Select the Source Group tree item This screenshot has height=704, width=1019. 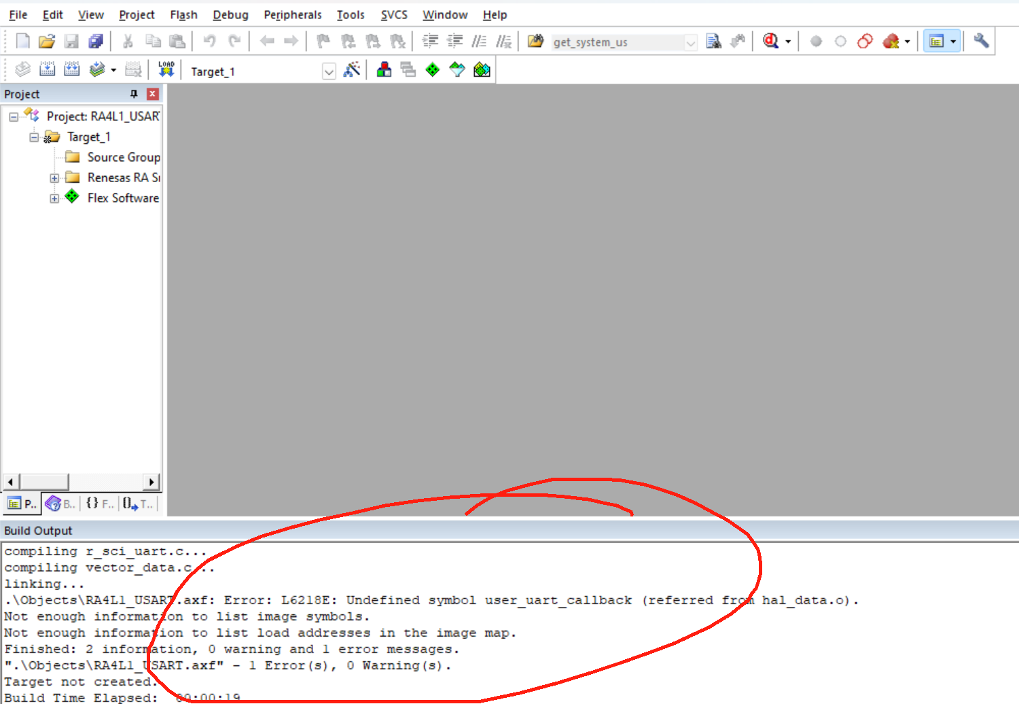(124, 157)
